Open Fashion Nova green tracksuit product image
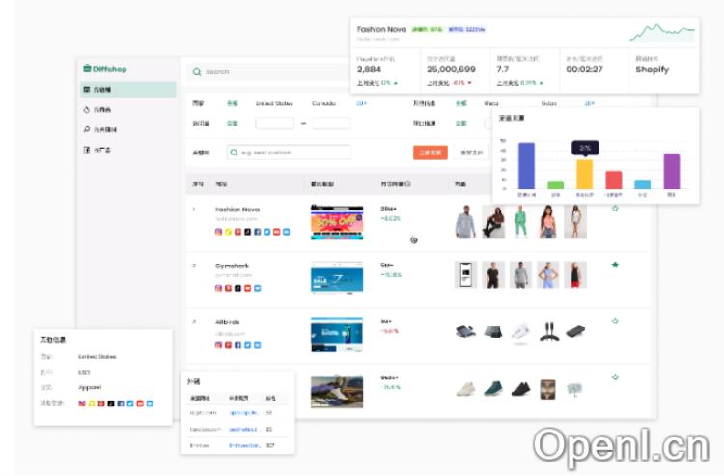The image size is (724, 476). click(521, 222)
